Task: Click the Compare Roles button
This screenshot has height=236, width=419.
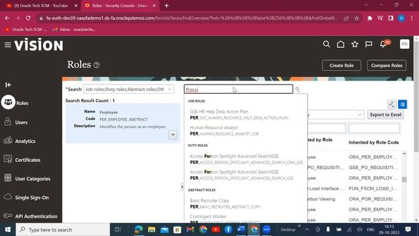Action: (x=387, y=66)
